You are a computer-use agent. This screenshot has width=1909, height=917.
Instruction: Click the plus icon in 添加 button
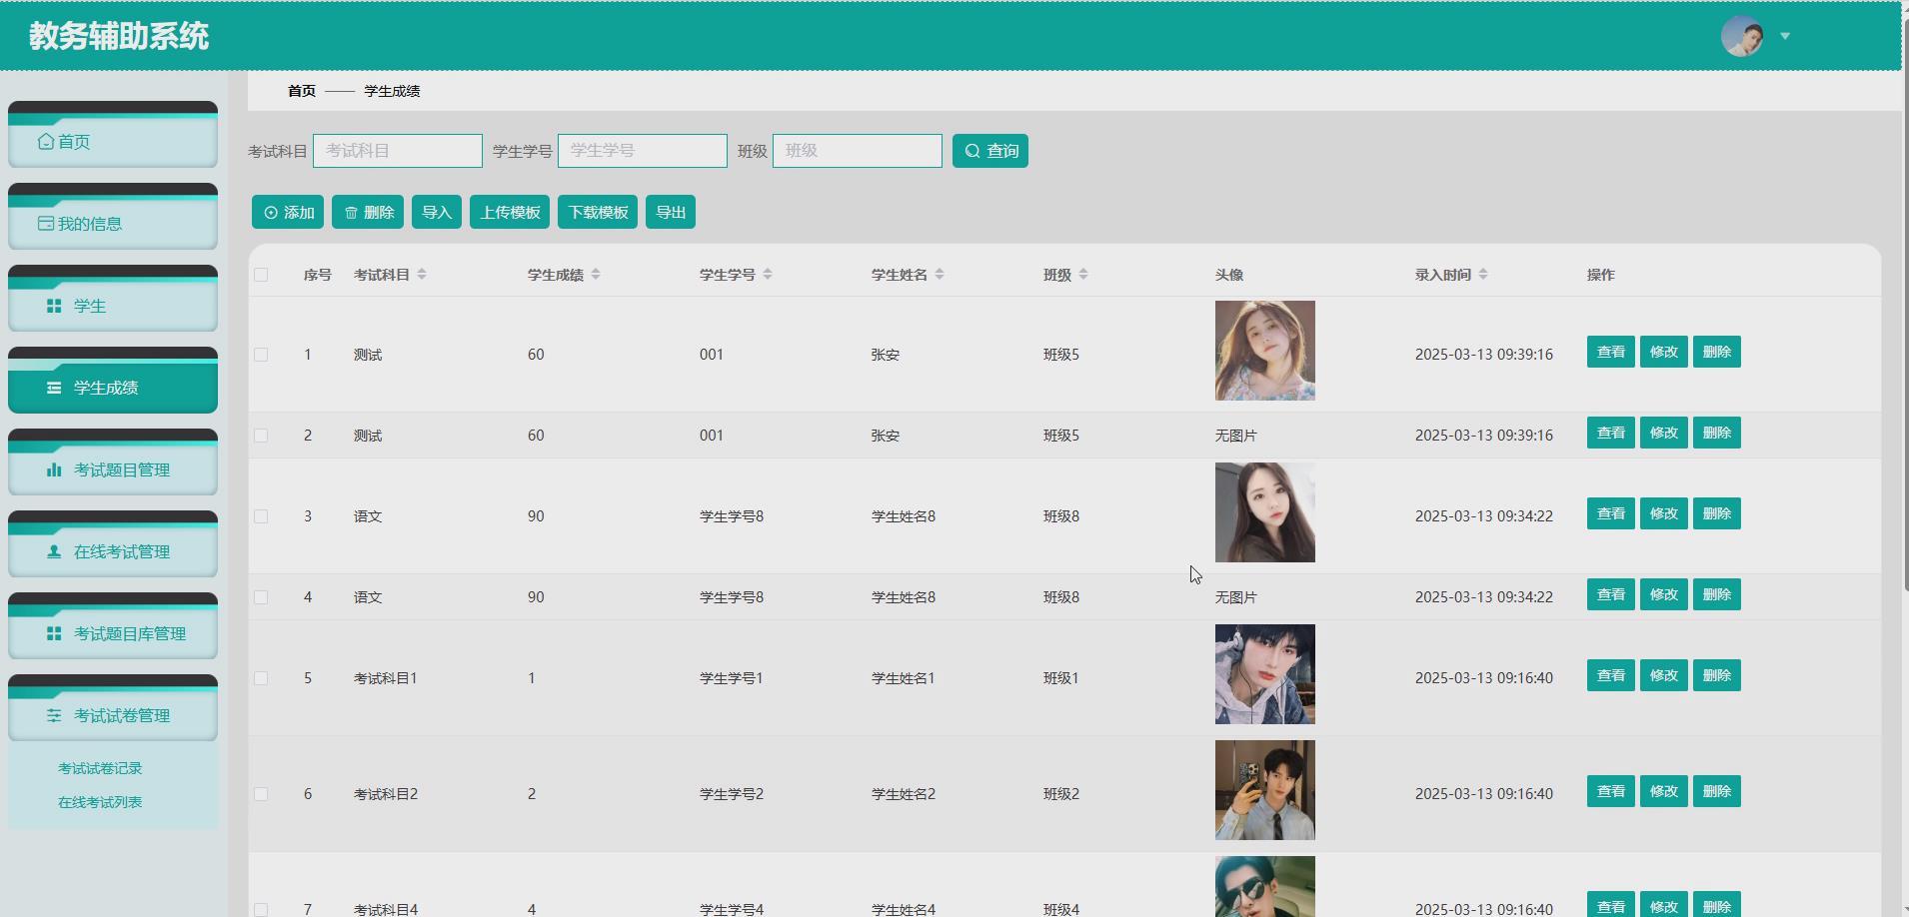[271, 212]
